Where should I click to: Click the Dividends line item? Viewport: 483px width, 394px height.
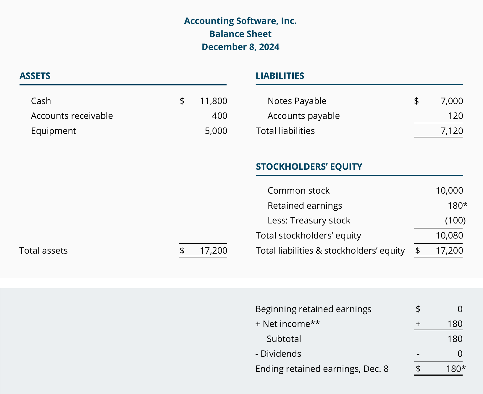[278, 354]
